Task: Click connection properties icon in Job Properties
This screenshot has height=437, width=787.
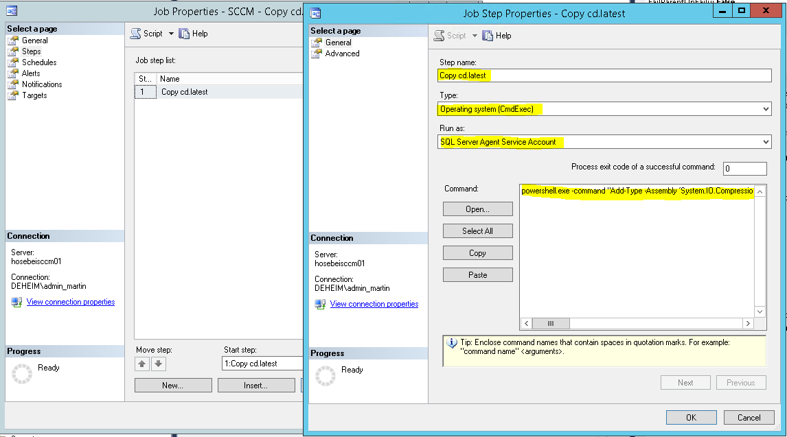Action: point(16,302)
